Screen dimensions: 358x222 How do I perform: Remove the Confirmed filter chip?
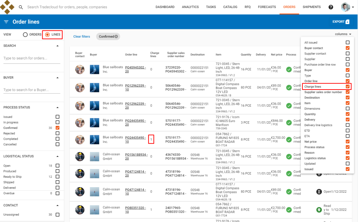(116, 37)
